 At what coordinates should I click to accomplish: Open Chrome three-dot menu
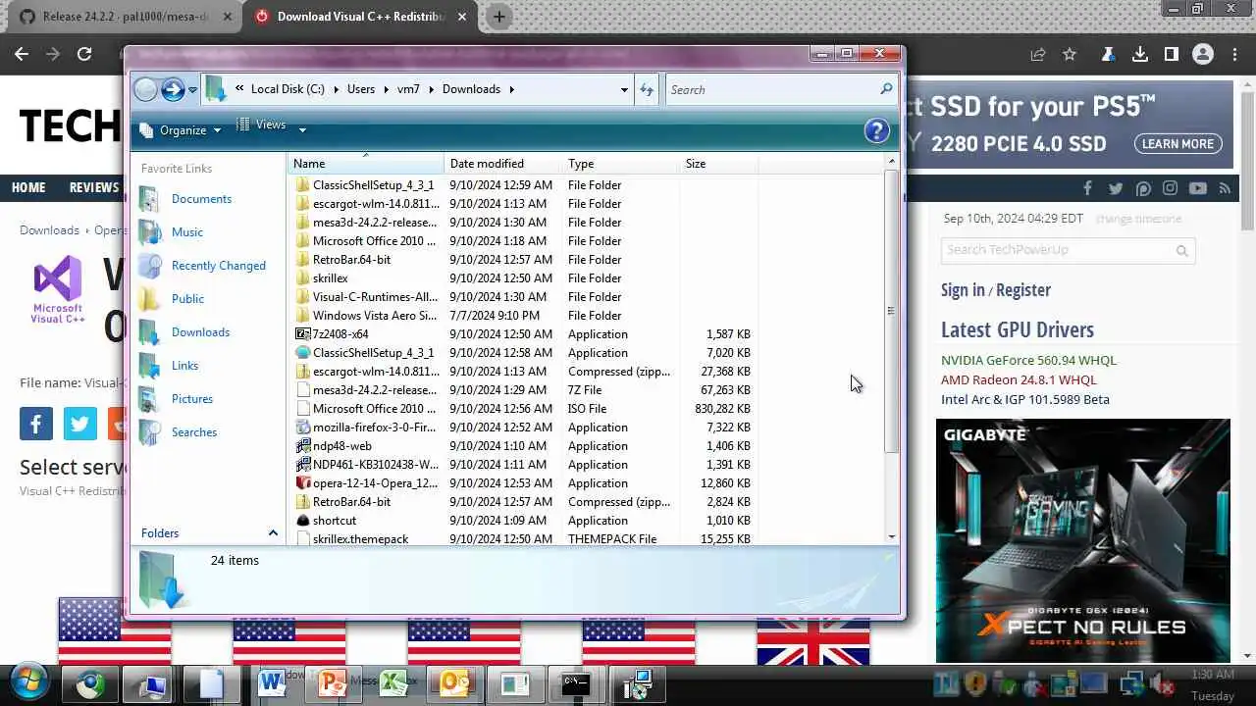pos(1236,55)
